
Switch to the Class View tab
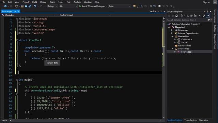(204, 120)
